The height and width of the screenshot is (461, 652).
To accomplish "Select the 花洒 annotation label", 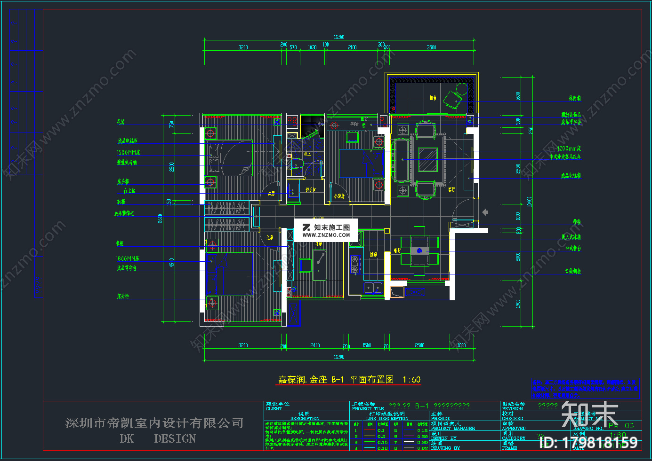I will coord(121,122).
